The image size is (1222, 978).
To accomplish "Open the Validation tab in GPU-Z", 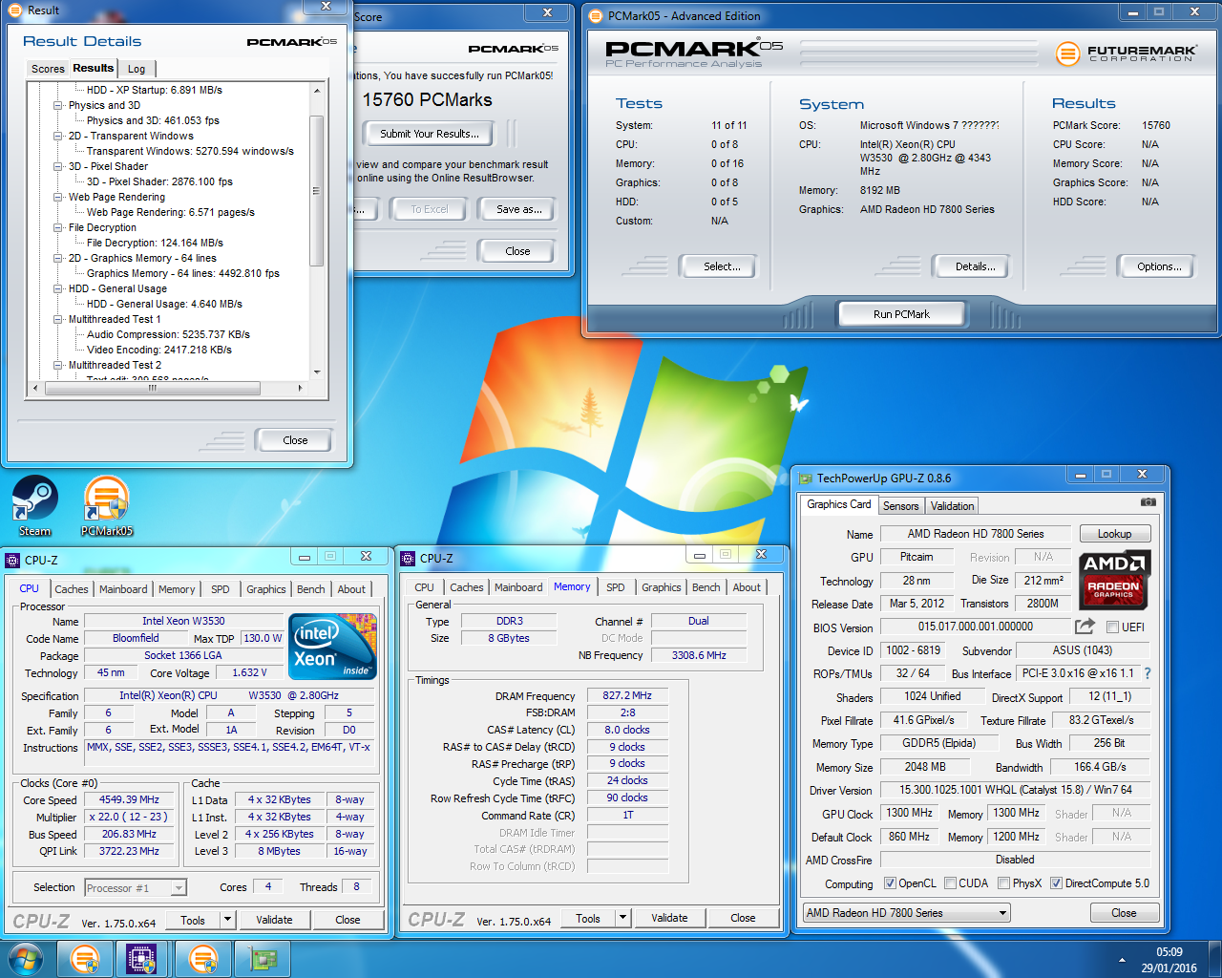I will click(952, 506).
